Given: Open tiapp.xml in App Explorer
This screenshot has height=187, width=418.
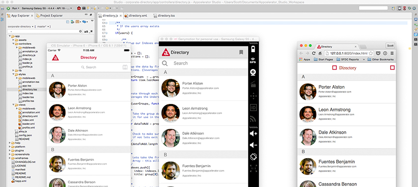Looking at the screenshot, I should [20, 181].
